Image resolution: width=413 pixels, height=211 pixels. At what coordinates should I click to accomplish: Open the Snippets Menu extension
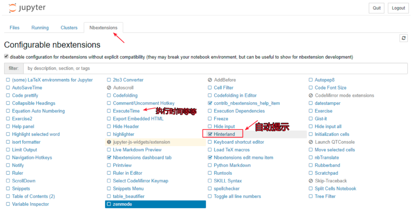click(x=128, y=189)
